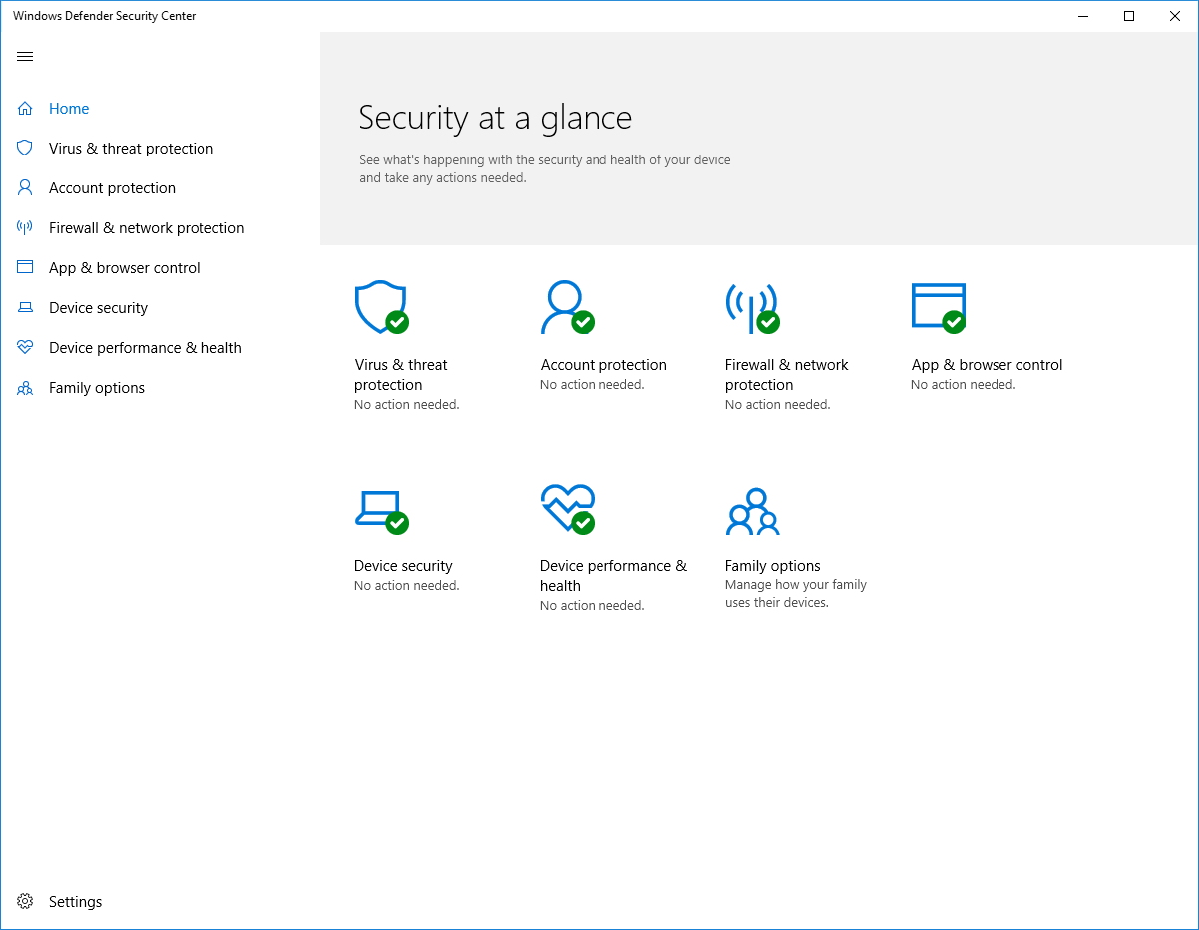This screenshot has width=1199, height=930.
Task: Click the Family options tile heading text
Action: click(773, 566)
